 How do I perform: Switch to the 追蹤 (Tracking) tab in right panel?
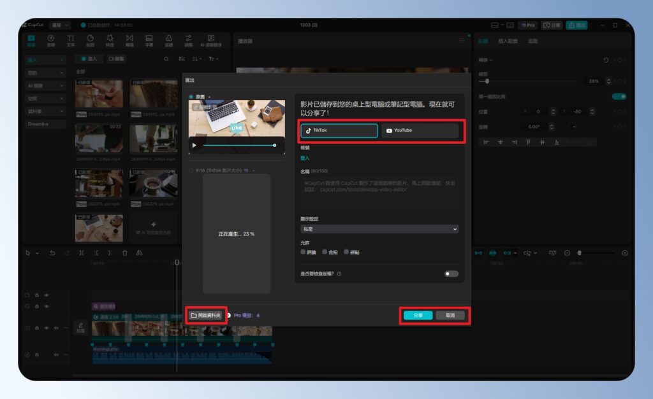coord(533,41)
